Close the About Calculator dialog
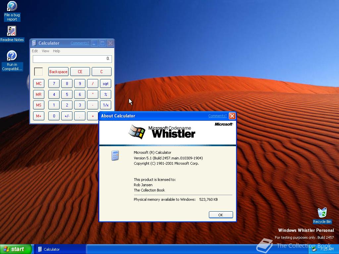The image size is (339, 254). coord(232,116)
